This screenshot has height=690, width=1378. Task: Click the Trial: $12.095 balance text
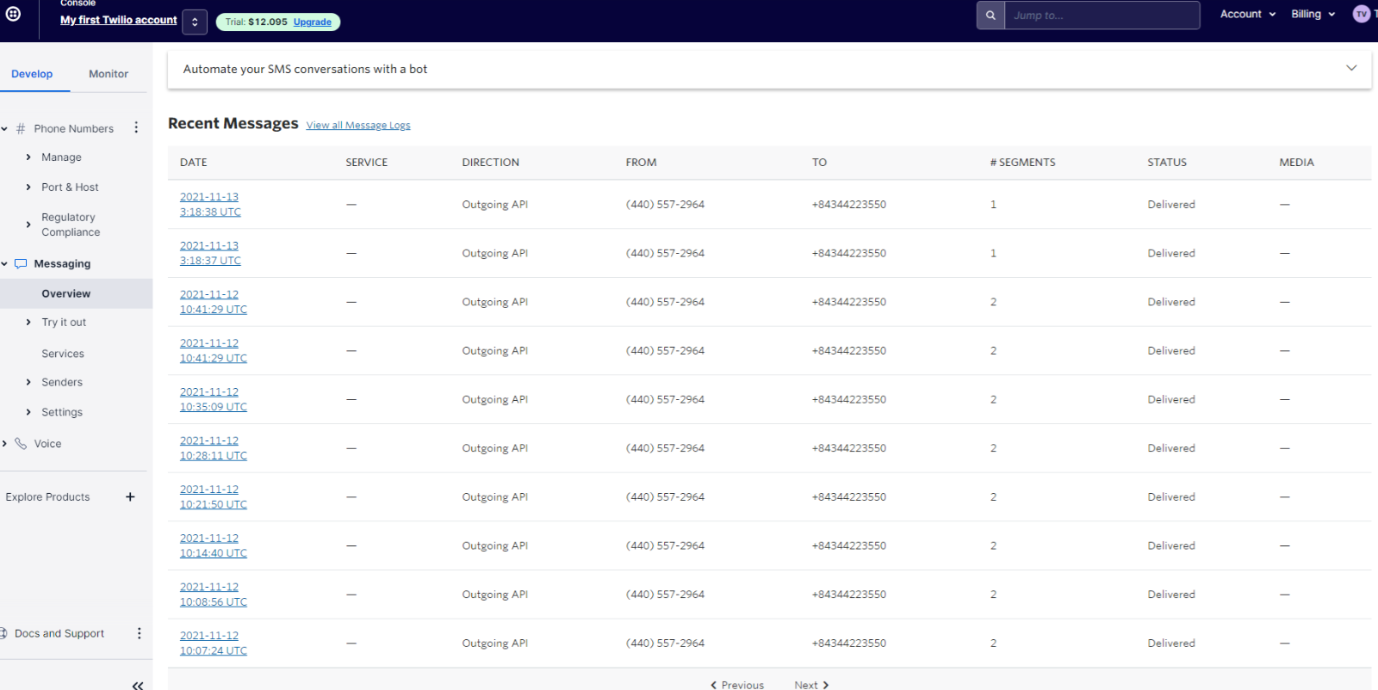coord(257,22)
